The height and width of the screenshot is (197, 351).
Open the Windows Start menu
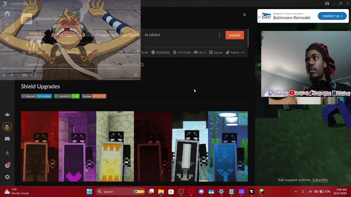89,192
